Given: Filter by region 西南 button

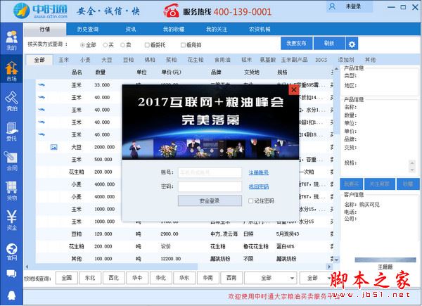Looking at the screenshot, I should 231,278.
